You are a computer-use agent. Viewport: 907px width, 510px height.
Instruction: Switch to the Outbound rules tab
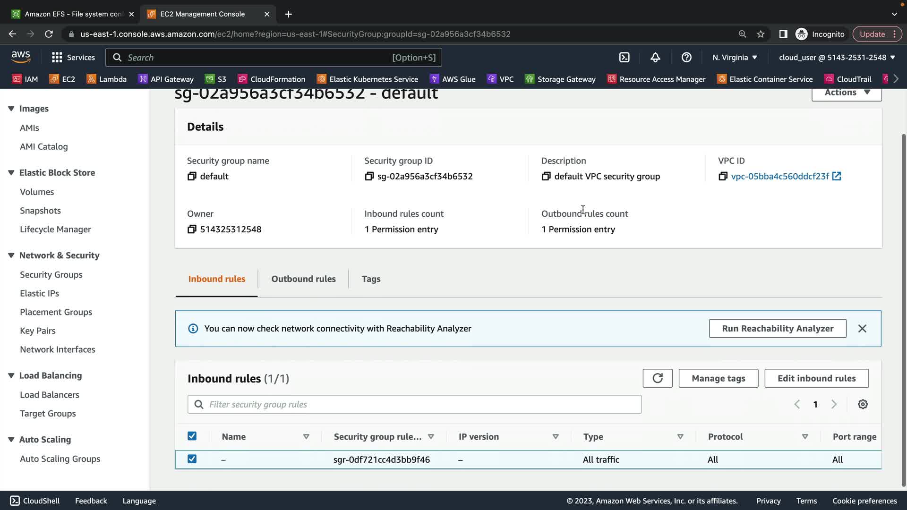coord(303,279)
